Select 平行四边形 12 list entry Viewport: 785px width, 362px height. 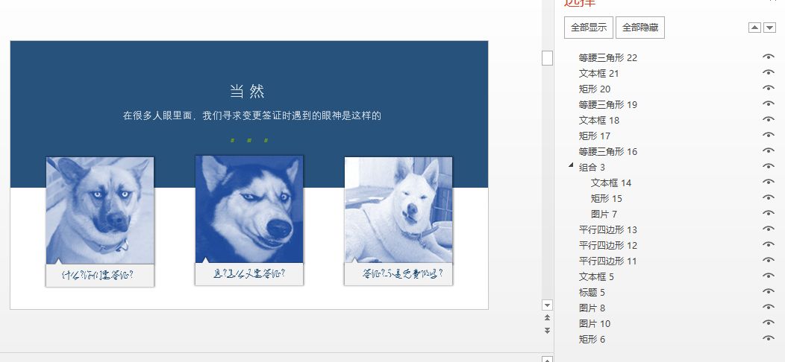pyautogui.click(x=607, y=246)
